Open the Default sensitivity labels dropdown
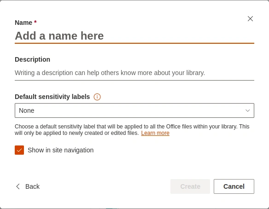 (x=134, y=110)
